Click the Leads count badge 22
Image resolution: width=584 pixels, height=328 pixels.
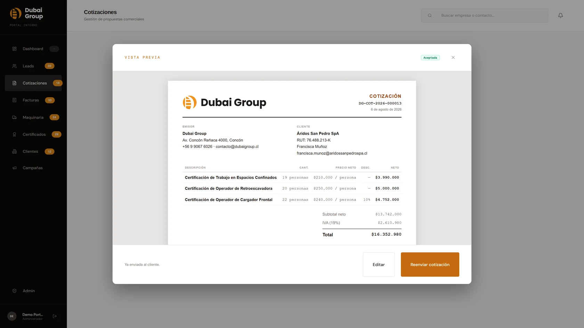49,66
